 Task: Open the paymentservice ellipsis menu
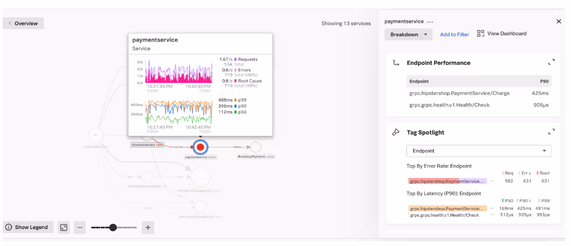(x=430, y=22)
